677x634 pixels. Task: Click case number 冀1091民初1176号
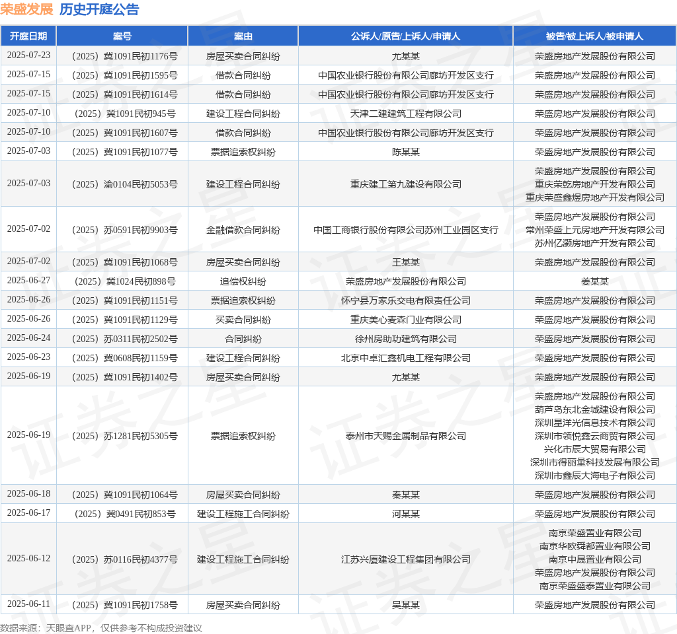tap(140, 57)
